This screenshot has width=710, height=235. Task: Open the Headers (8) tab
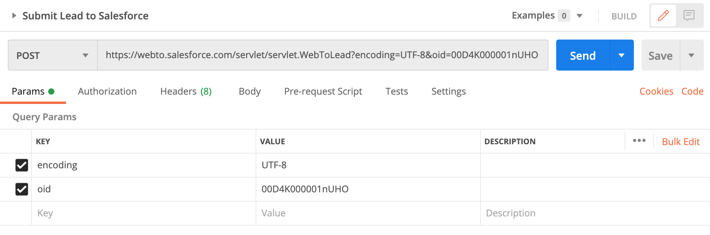[186, 92]
